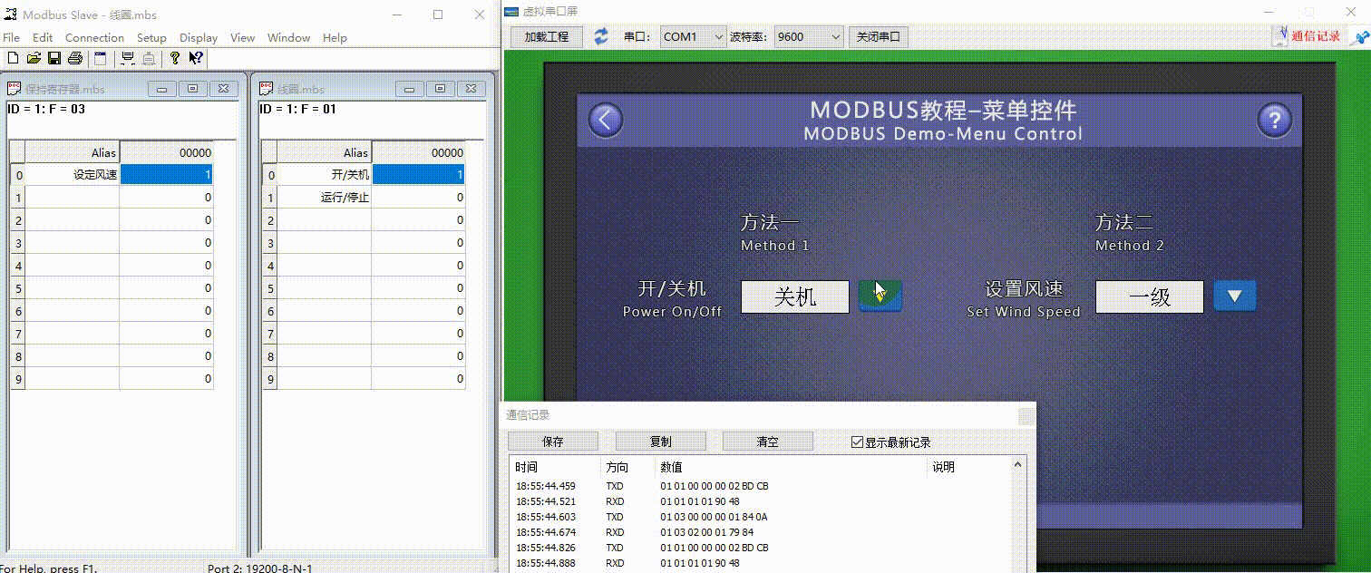1371x573 pixels.
Task: Open the Window menu
Action: [x=288, y=38]
